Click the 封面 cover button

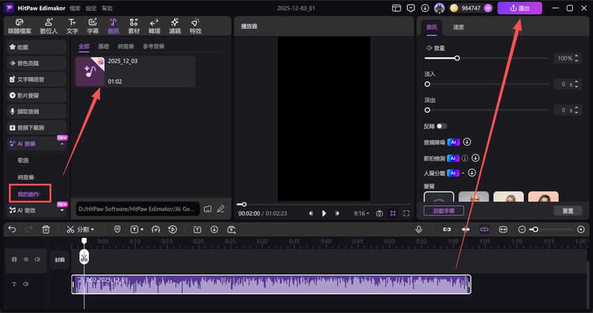(x=60, y=259)
